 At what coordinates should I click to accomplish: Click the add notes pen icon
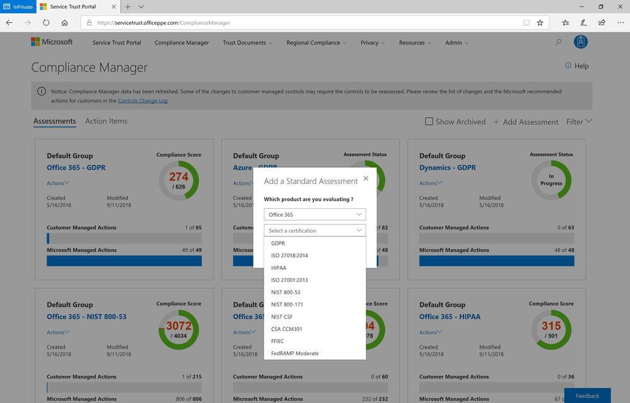583,23
